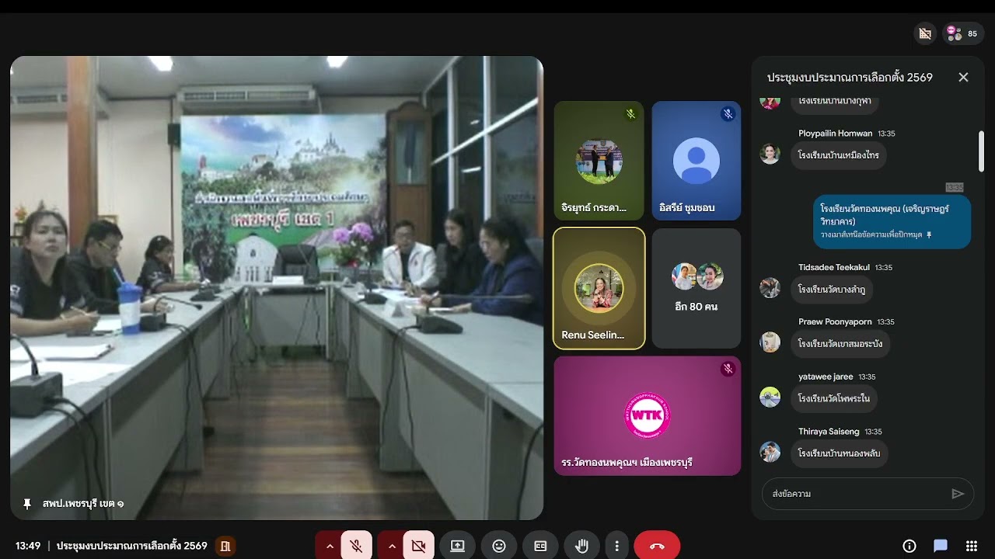Screen dimensions: 995x559
Task: Select Renu Seelin participant tile
Action: point(599,288)
